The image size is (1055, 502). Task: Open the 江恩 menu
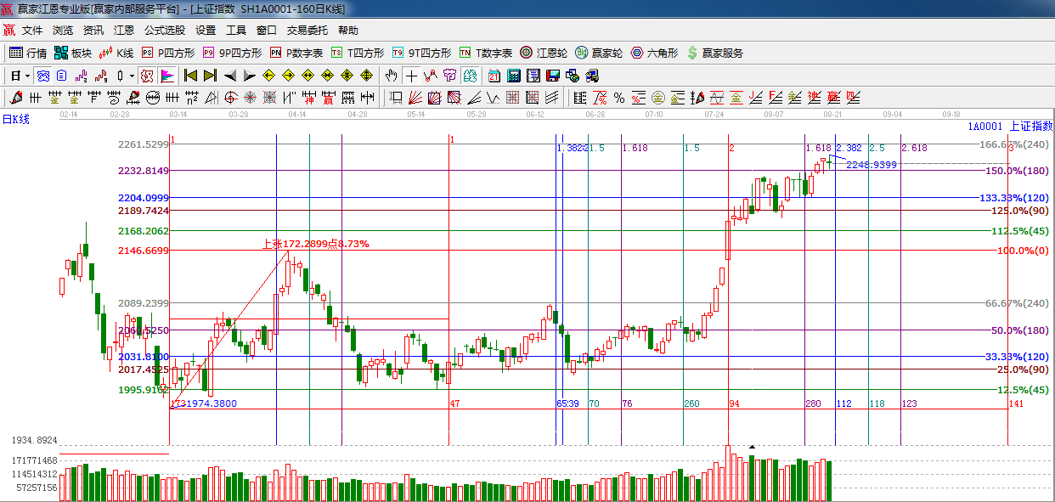124,31
